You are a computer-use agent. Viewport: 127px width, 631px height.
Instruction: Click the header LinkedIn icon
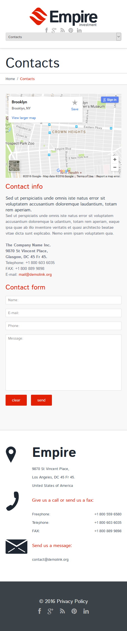click(79, 30)
